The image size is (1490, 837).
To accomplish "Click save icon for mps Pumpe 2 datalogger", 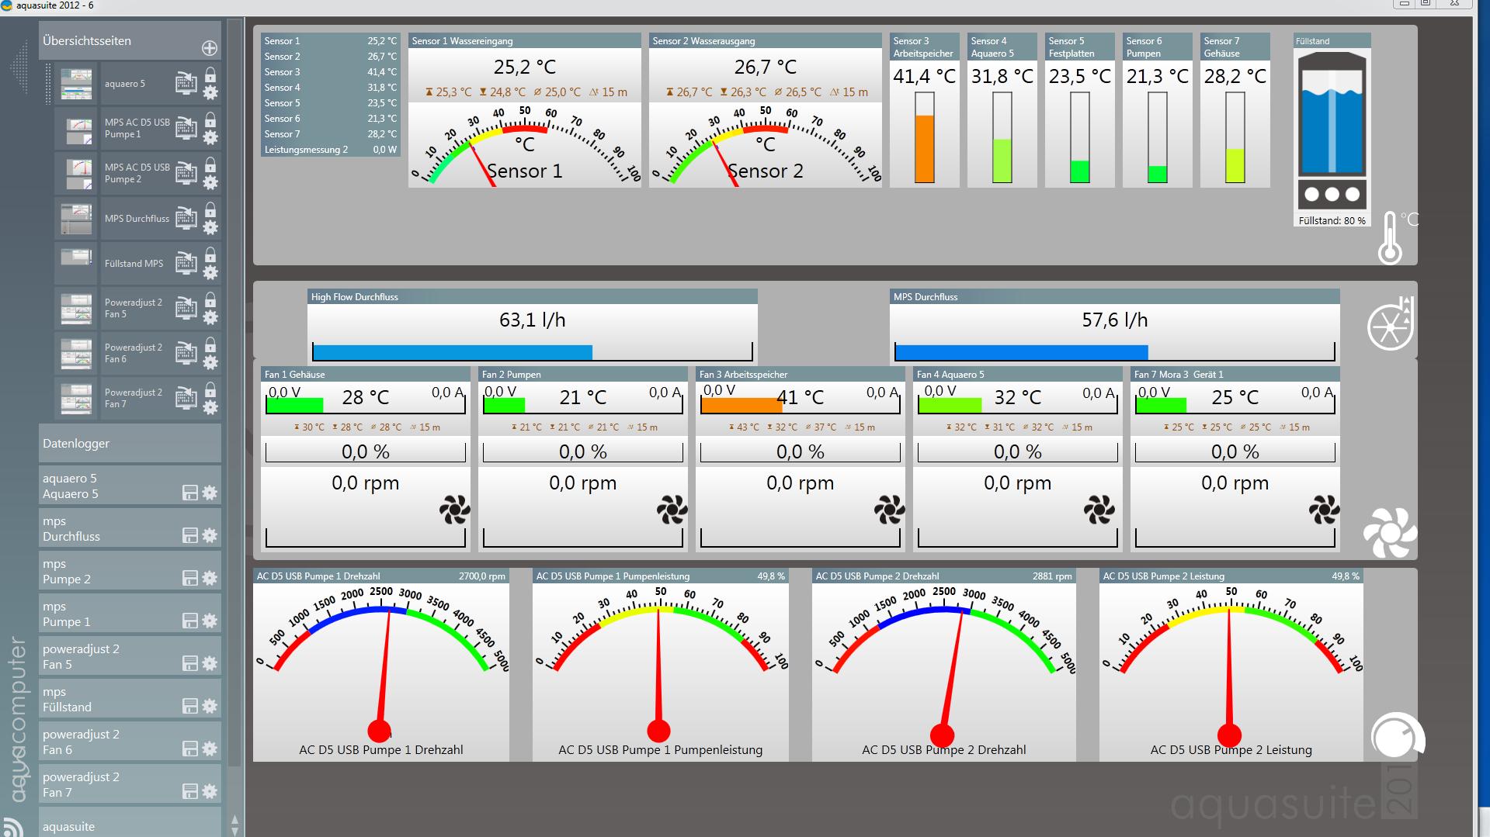I will [x=189, y=578].
